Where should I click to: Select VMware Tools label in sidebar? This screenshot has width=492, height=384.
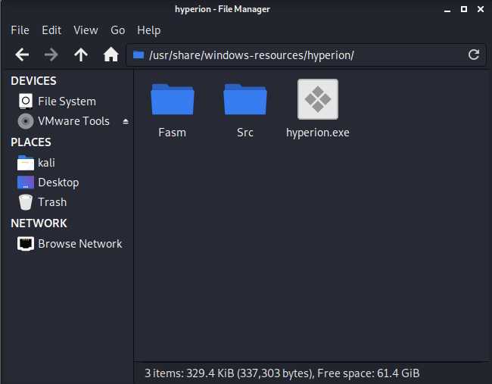click(x=73, y=121)
